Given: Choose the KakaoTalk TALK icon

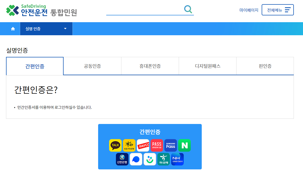Looking at the screenshot, I should click(x=115, y=145).
